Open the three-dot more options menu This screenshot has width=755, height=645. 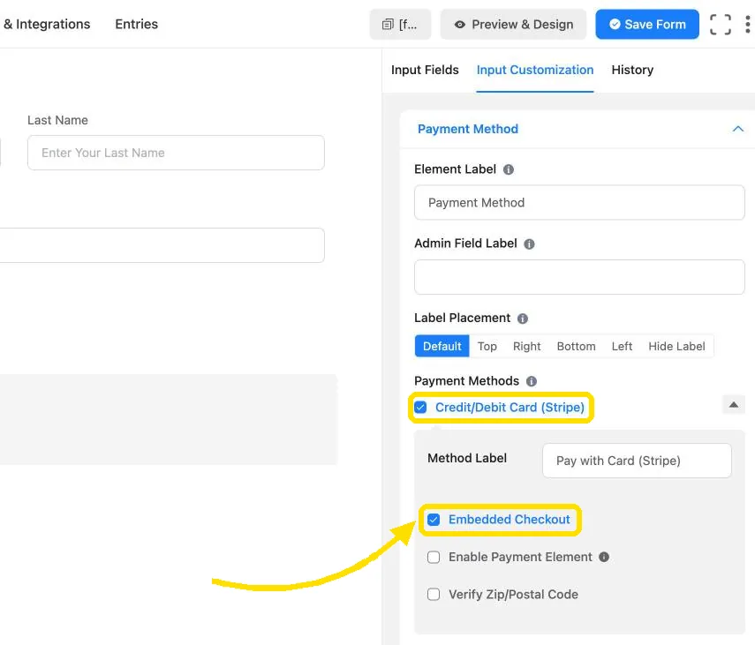click(x=747, y=24)
